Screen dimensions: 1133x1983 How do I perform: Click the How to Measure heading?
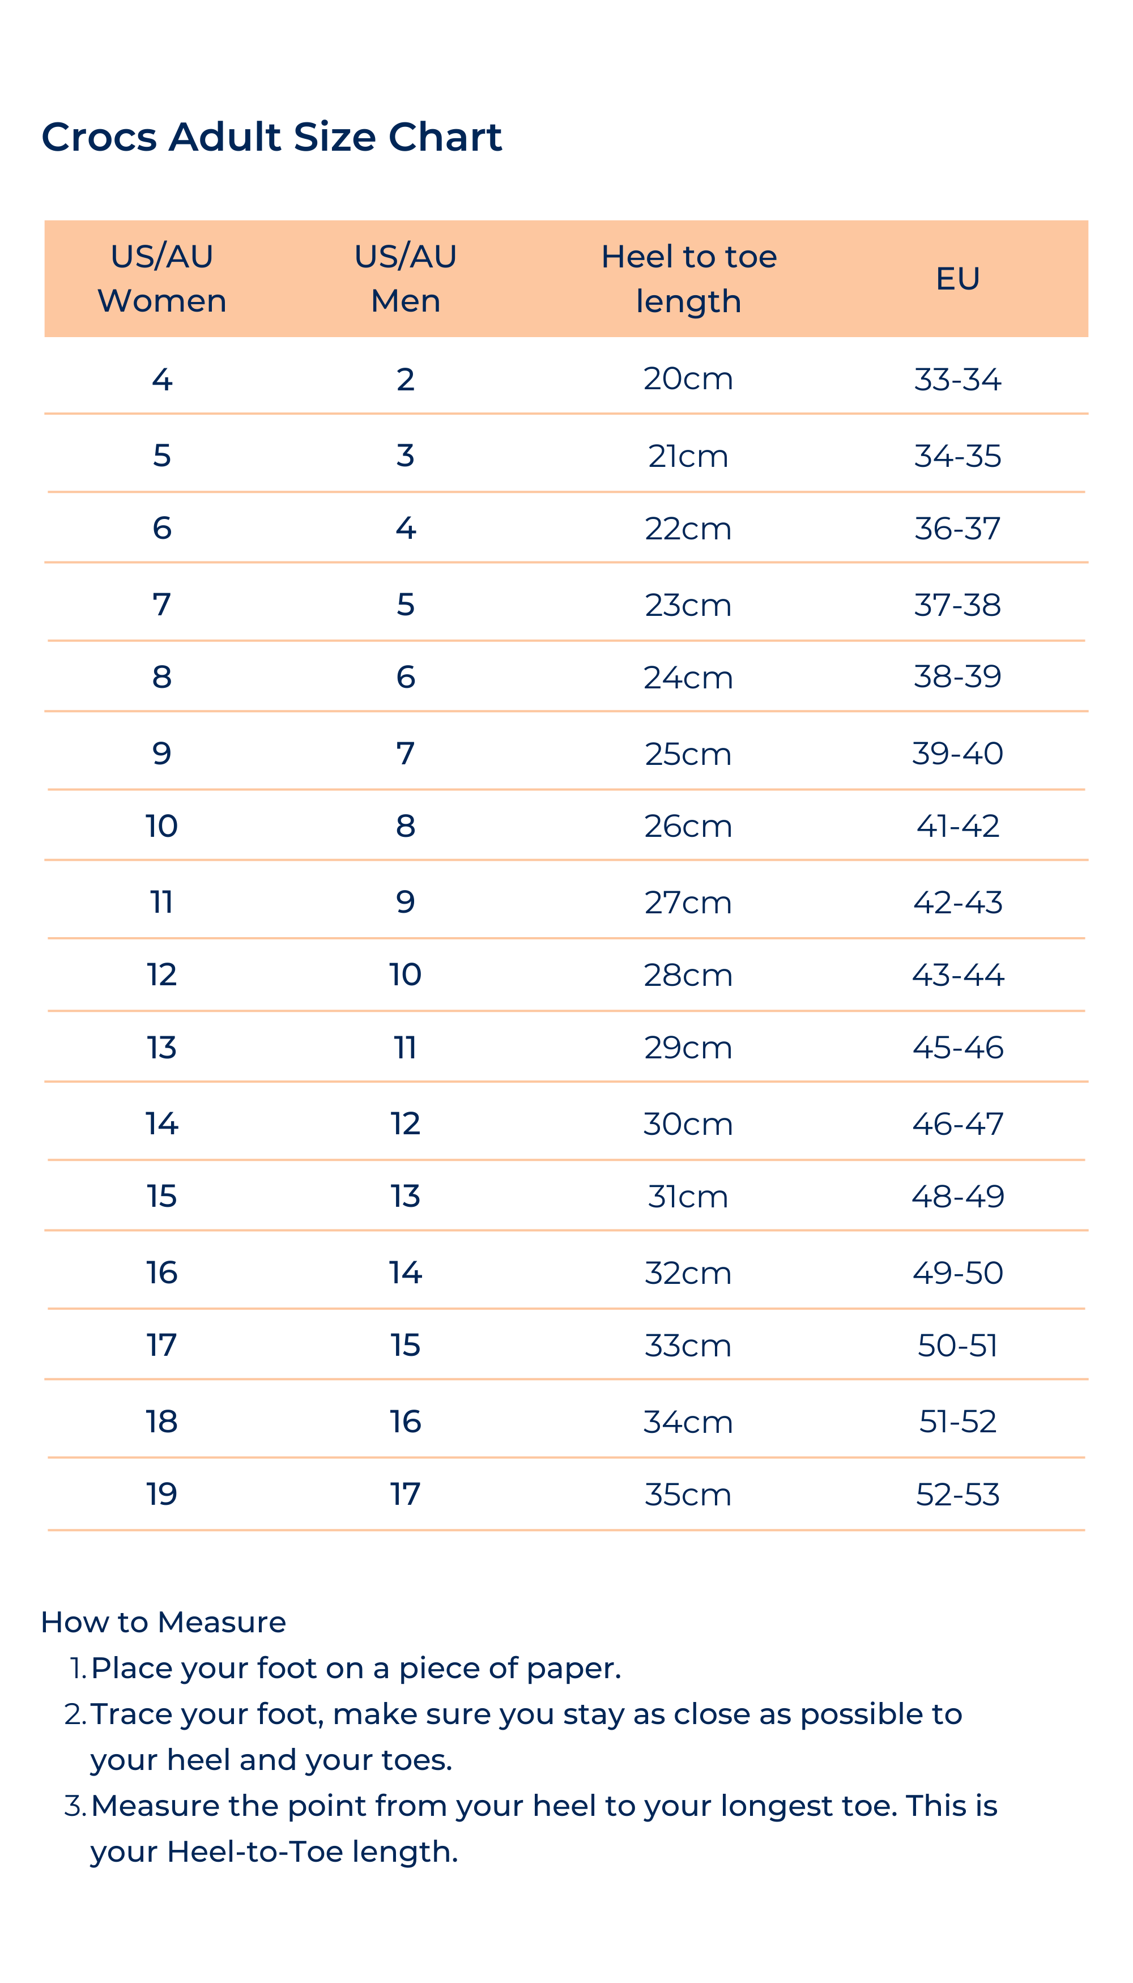click(163, 1623)
